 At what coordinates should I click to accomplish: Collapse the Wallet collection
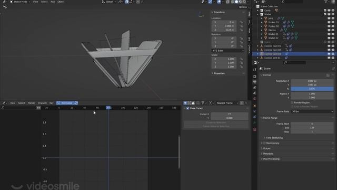tap(258, 14)
